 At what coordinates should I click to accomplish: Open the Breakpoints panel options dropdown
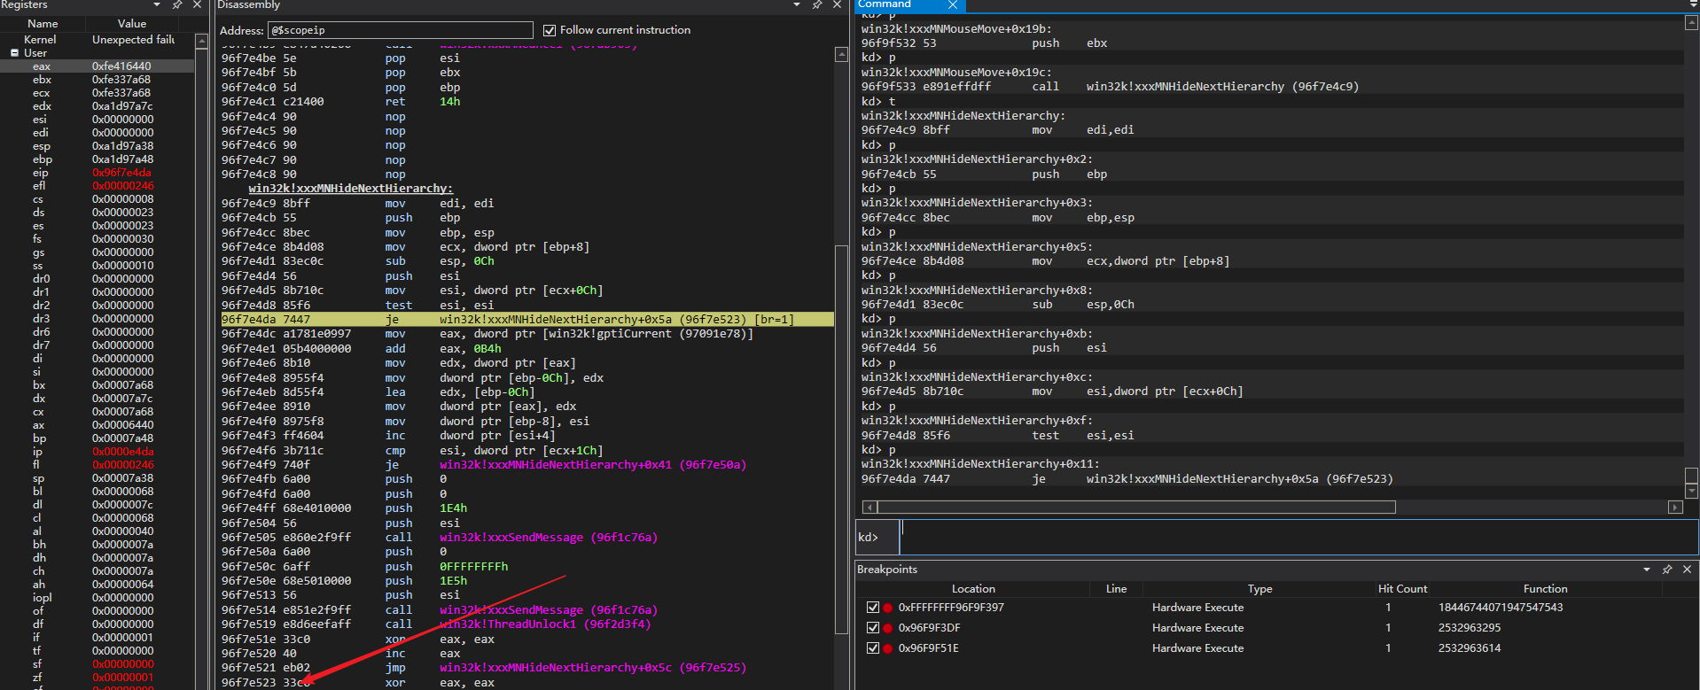[1647, 570]
